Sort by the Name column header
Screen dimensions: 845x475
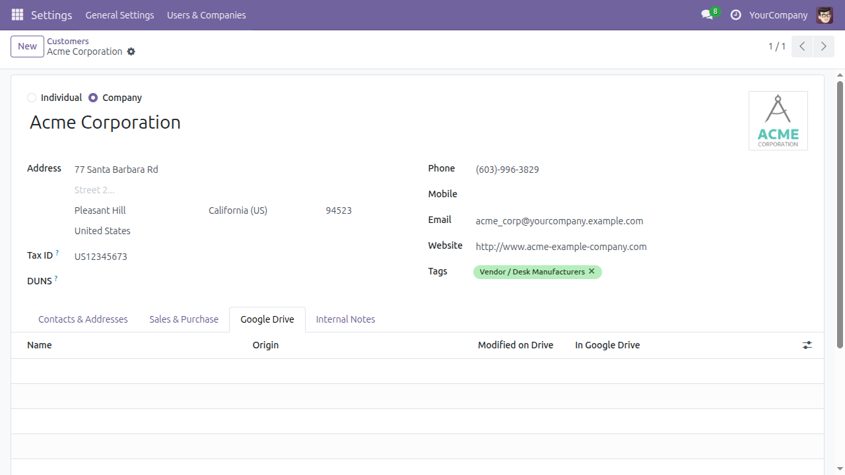(x=132, y=345)
